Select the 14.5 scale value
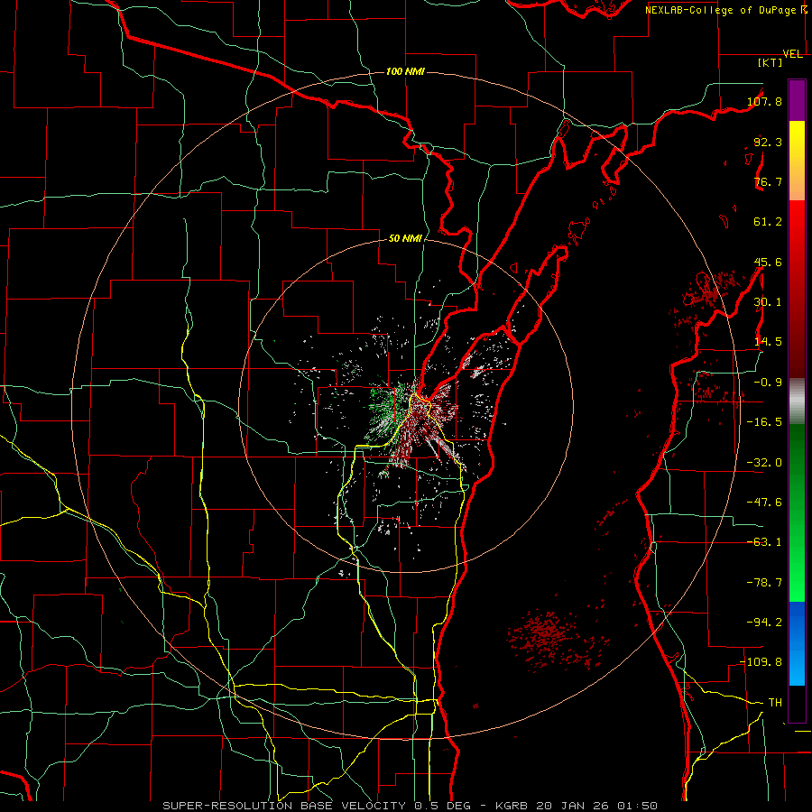 (768, 342)
